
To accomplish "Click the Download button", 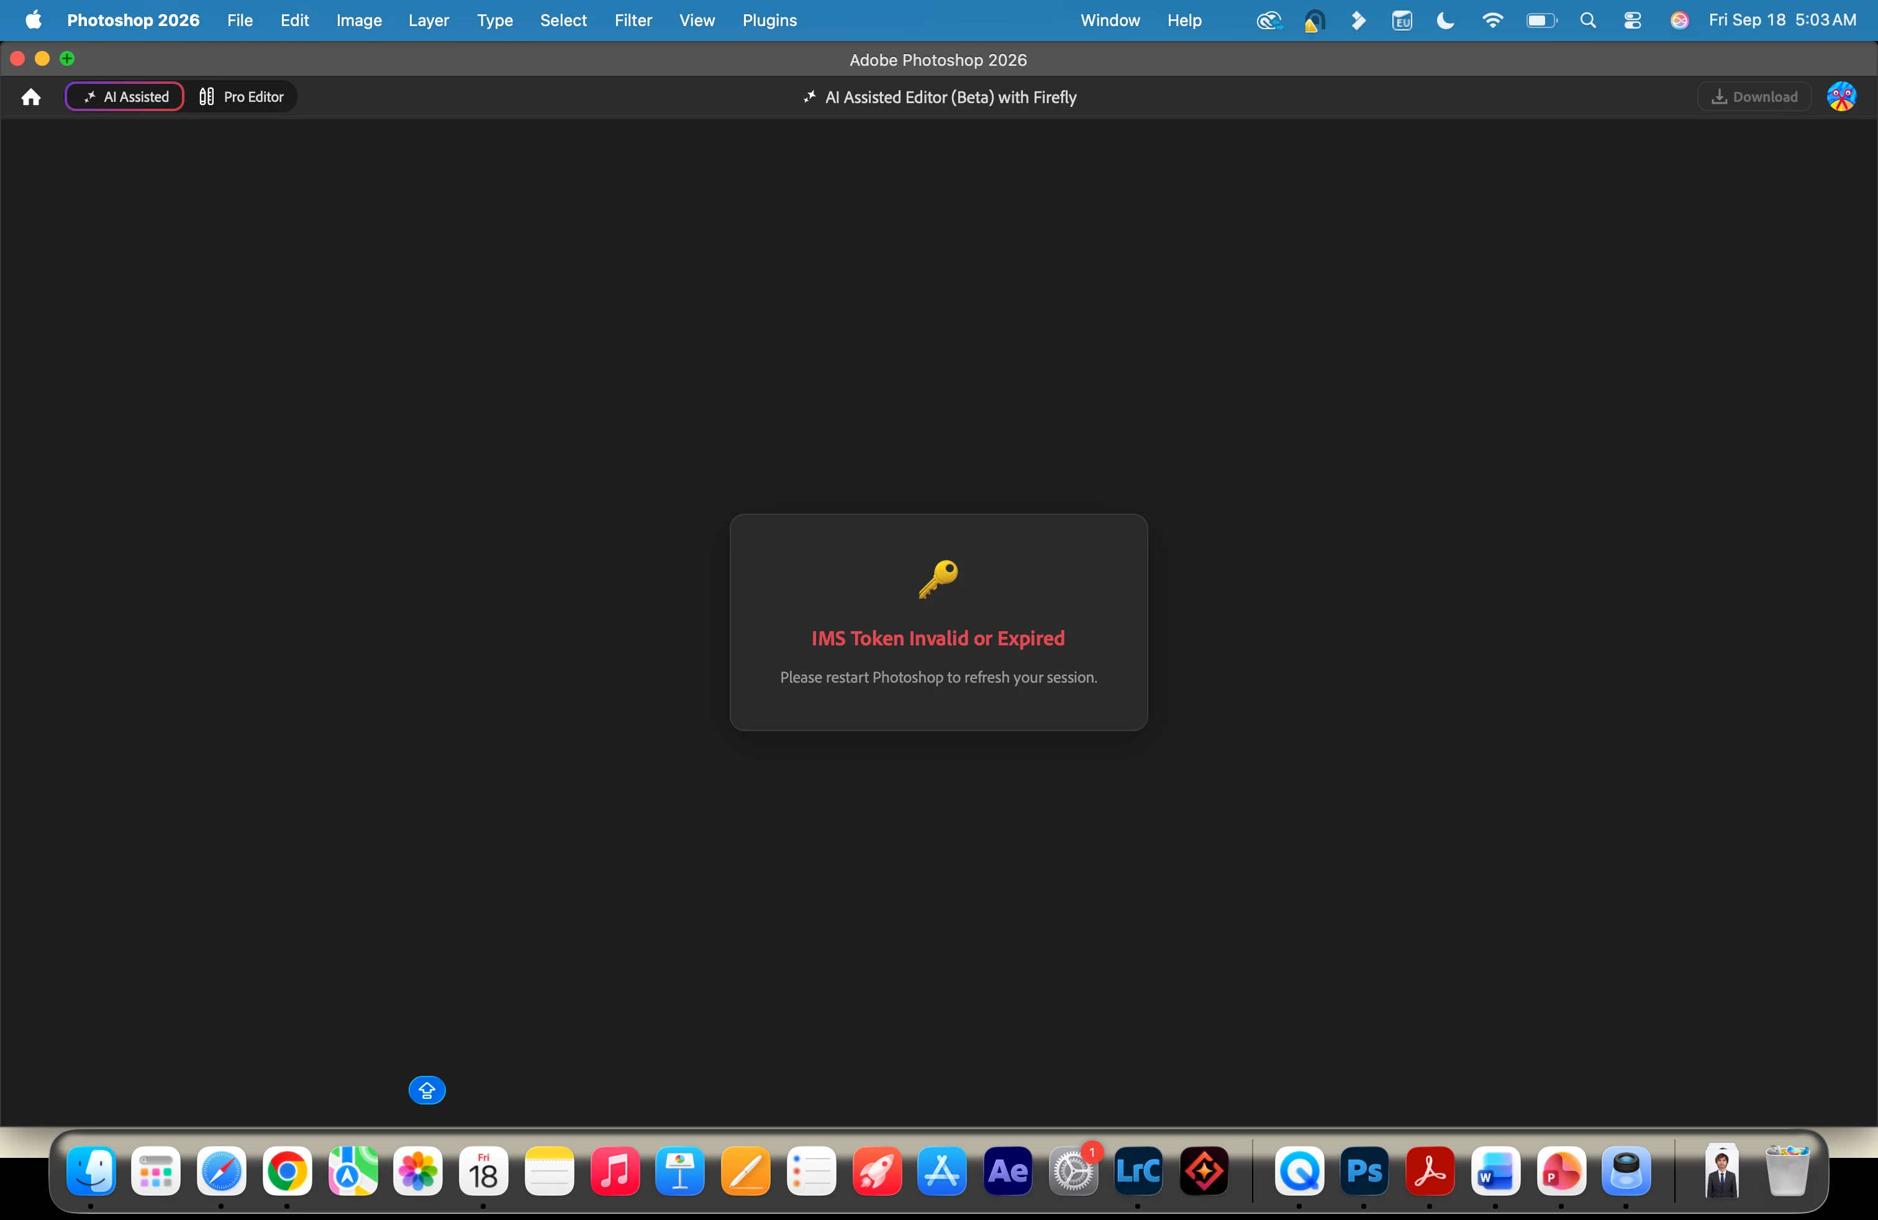I will 1754,96.
